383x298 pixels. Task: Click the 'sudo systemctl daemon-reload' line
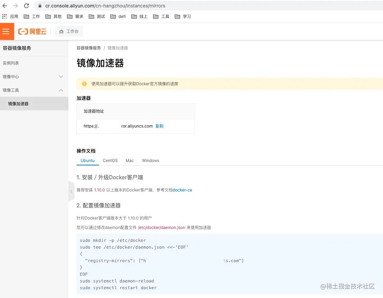(x=117, y=281)
